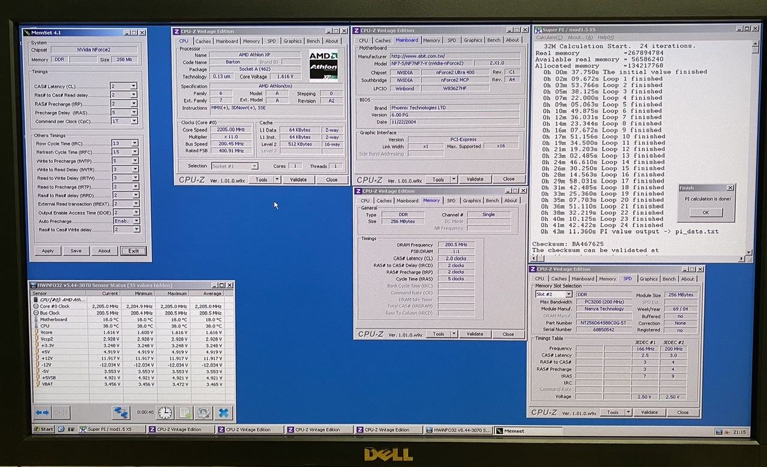This screenshot has width=767, height=467.
Task: Click Validate in CPU-Z Mainboard window
Action: click(475, 179)
